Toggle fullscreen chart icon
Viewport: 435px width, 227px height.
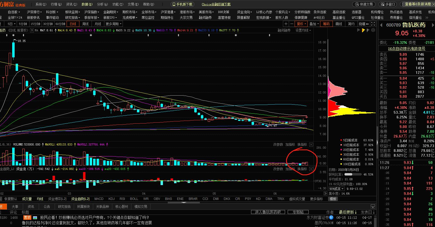[373, 24]
